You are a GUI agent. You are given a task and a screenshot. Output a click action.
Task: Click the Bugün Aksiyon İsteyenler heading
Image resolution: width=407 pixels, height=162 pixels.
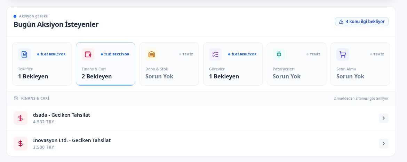tap(56, 24)
